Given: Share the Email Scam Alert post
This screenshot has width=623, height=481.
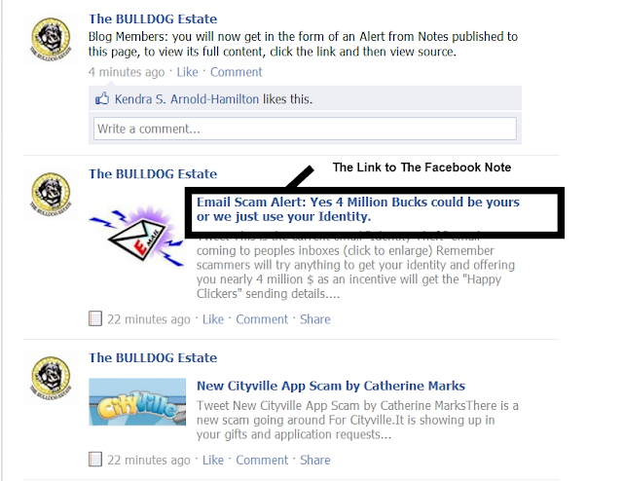Looking at the screenshot, I should 315,319.
